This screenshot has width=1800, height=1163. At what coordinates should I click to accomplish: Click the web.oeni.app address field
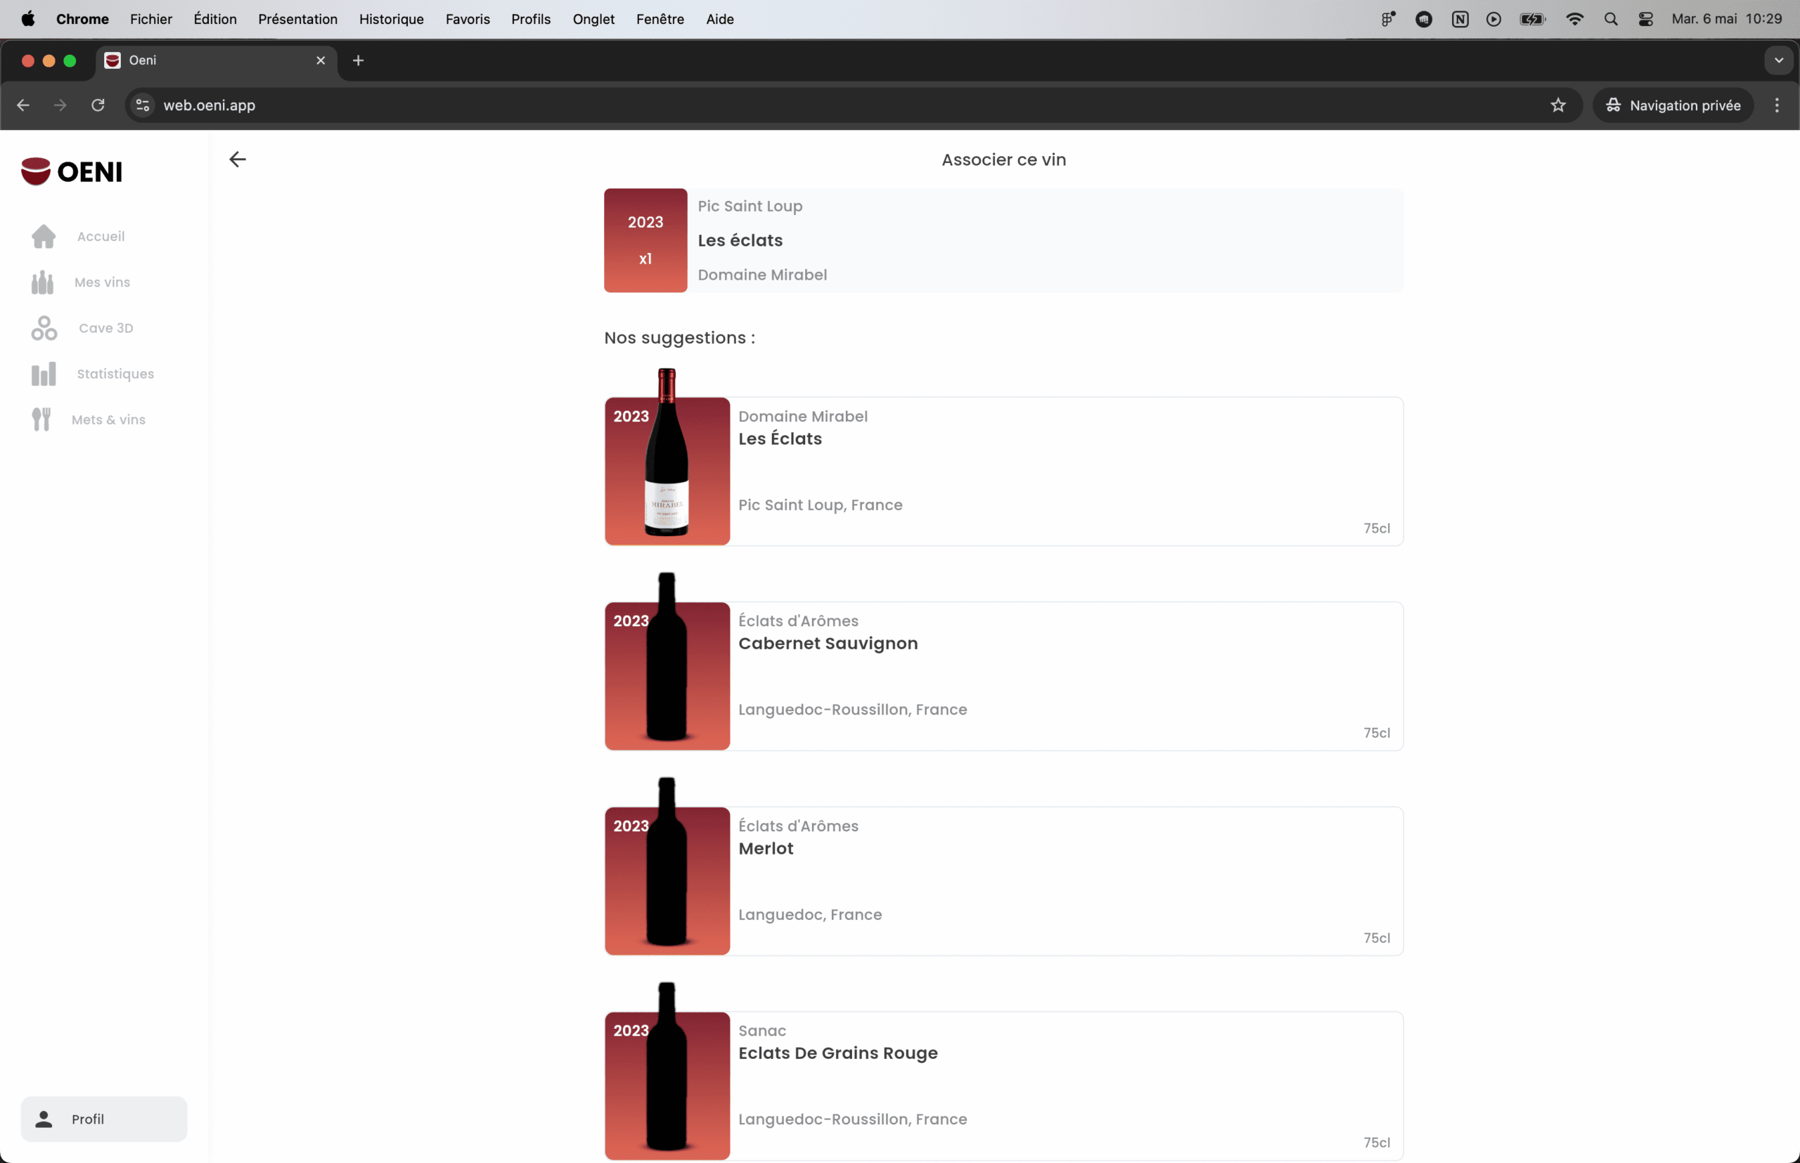pyautogui.click(x=854, y=105)
